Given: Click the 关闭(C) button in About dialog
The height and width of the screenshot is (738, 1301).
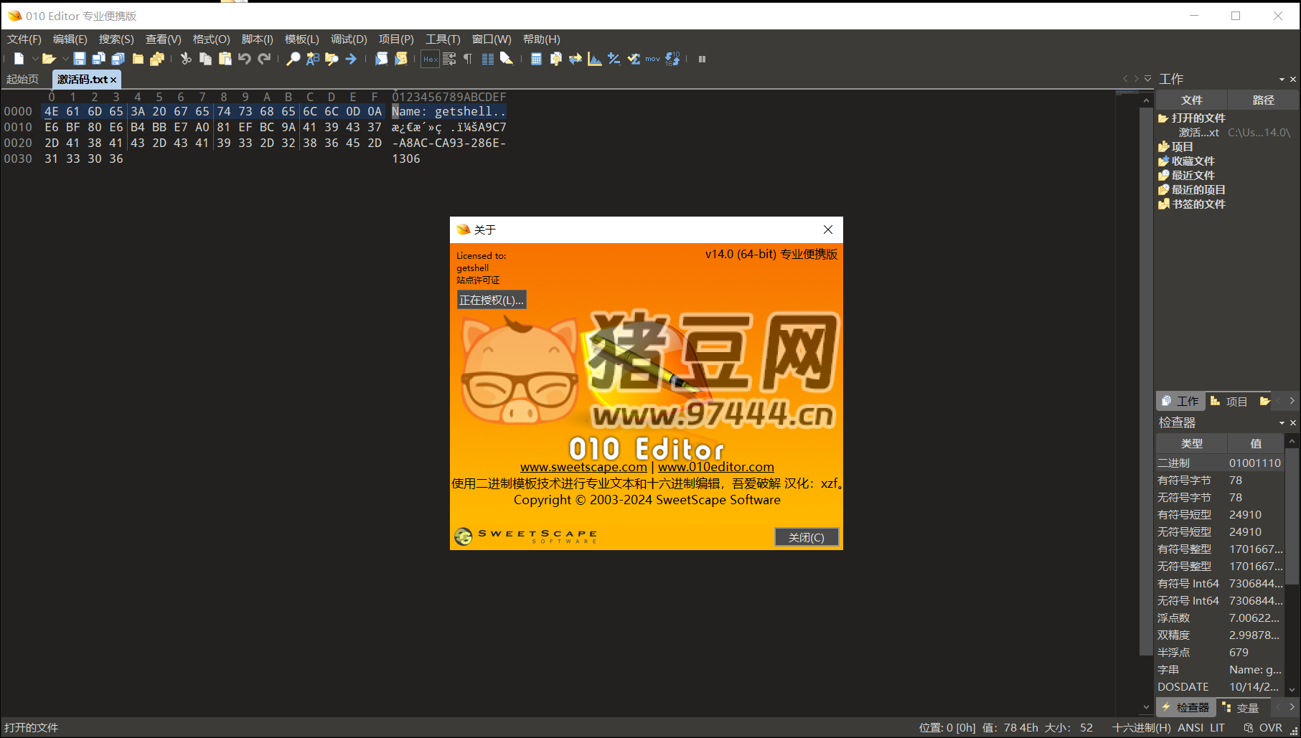Looking at the screenshot, I should pos(806,537).
